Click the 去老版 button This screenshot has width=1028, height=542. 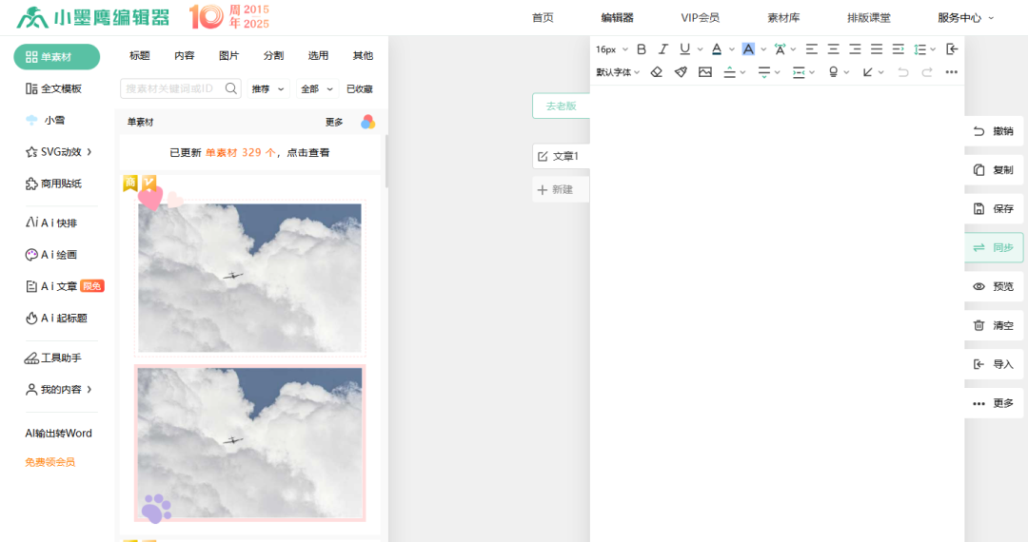pyautogui.click(x=562, y=106)
